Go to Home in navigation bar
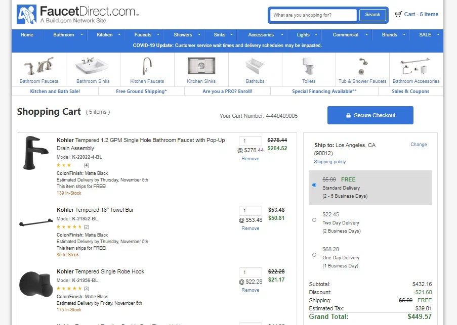This screenshot has height=325, width=457. point(27,35)
